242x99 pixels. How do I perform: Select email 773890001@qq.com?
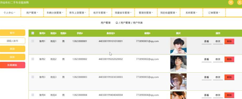point(147,41)
